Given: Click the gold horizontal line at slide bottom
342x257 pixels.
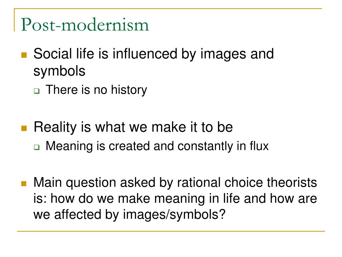Looking at the screenshot, I should (171, 231).
